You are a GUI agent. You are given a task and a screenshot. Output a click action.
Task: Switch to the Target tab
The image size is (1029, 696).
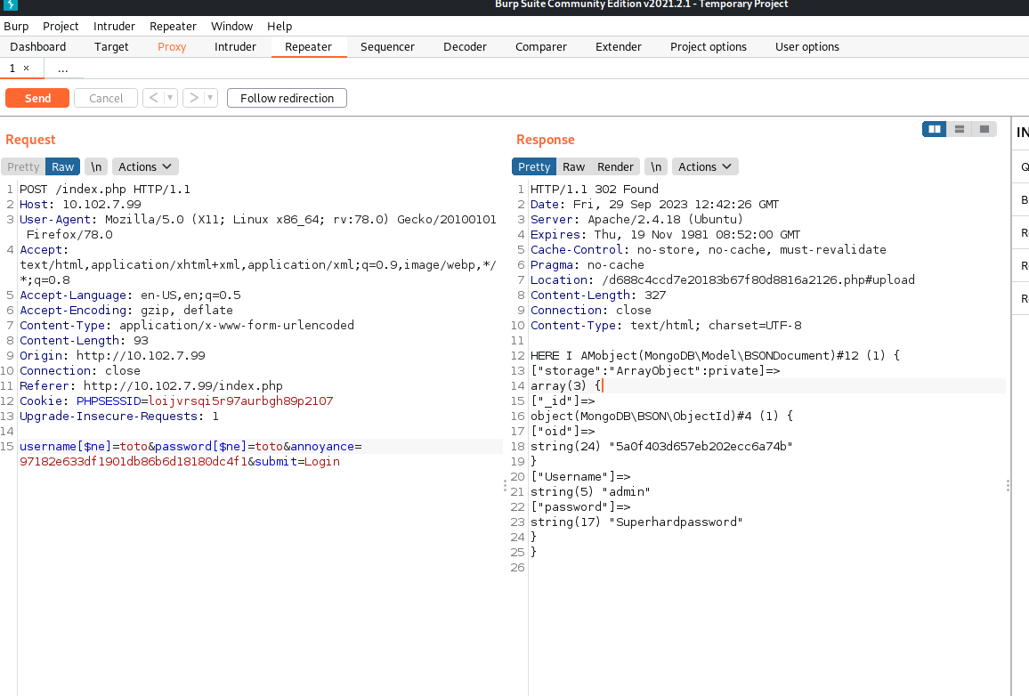[111, 46]
